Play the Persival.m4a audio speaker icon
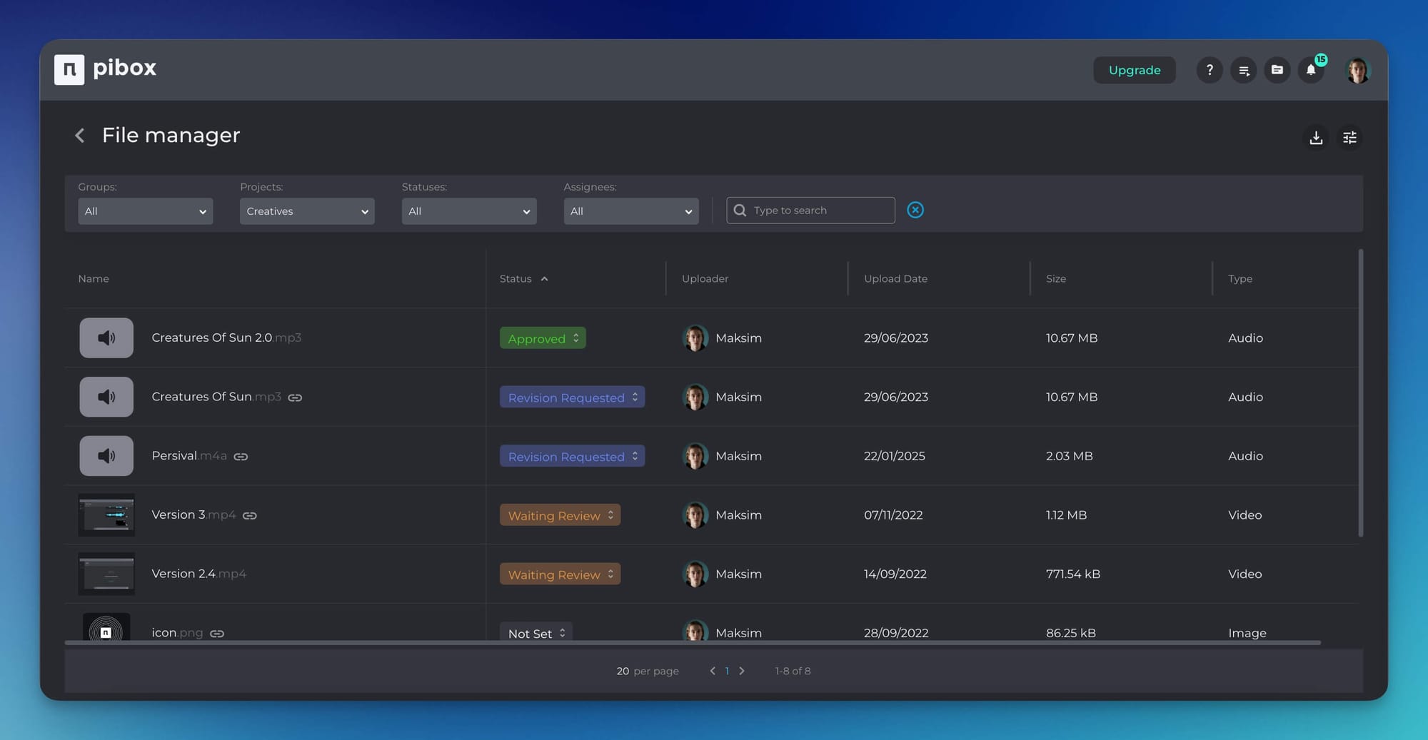This screenshot has width=1428, height=740. click(106, 455)
